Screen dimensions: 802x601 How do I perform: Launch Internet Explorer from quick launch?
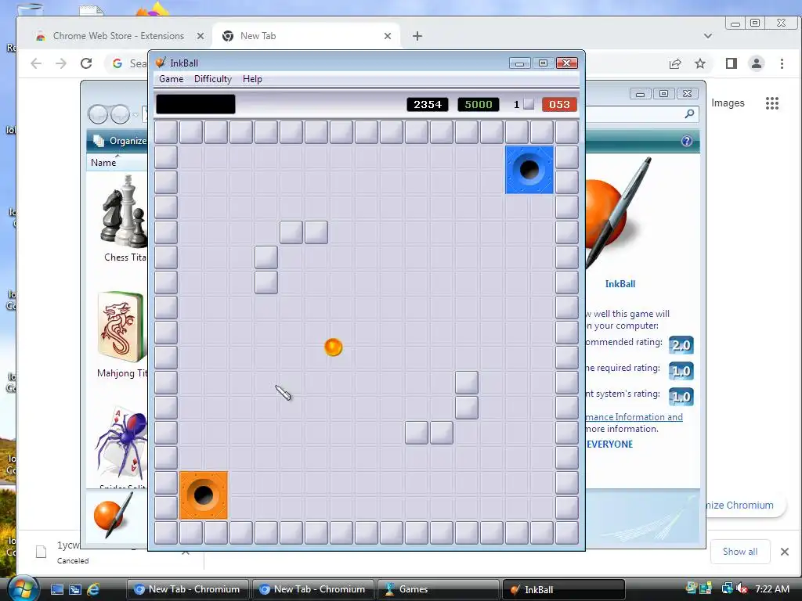coord(92,589)
